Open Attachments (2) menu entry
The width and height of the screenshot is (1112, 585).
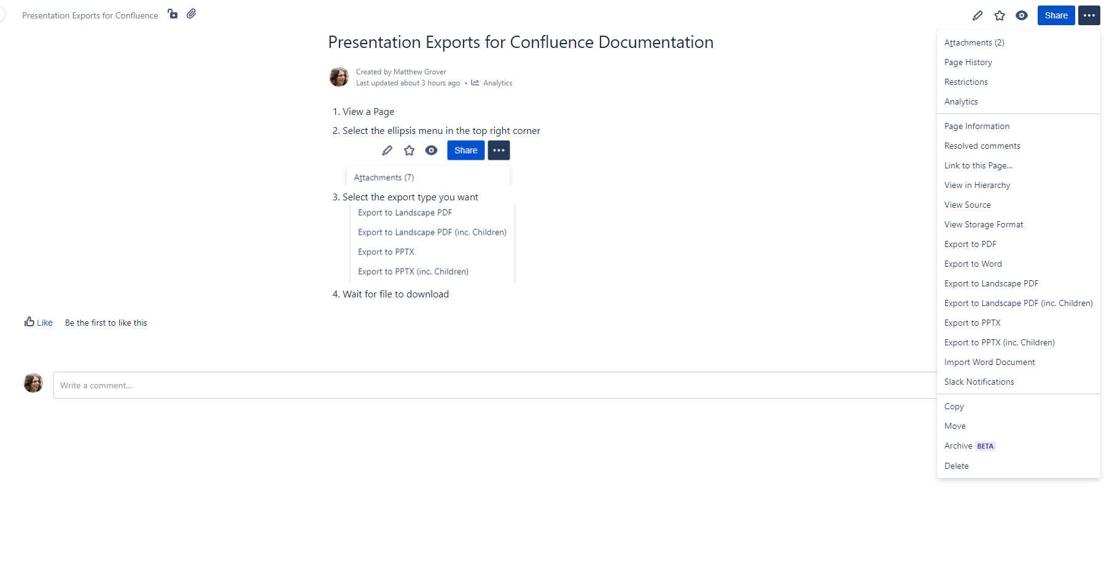pyautogui.click(x=1018, y=42)
